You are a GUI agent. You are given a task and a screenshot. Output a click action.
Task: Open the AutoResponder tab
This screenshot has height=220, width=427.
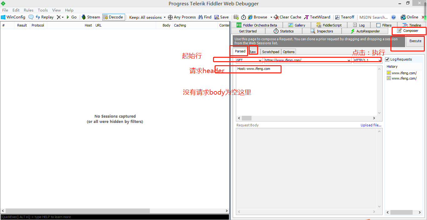[x=365, y=31]
